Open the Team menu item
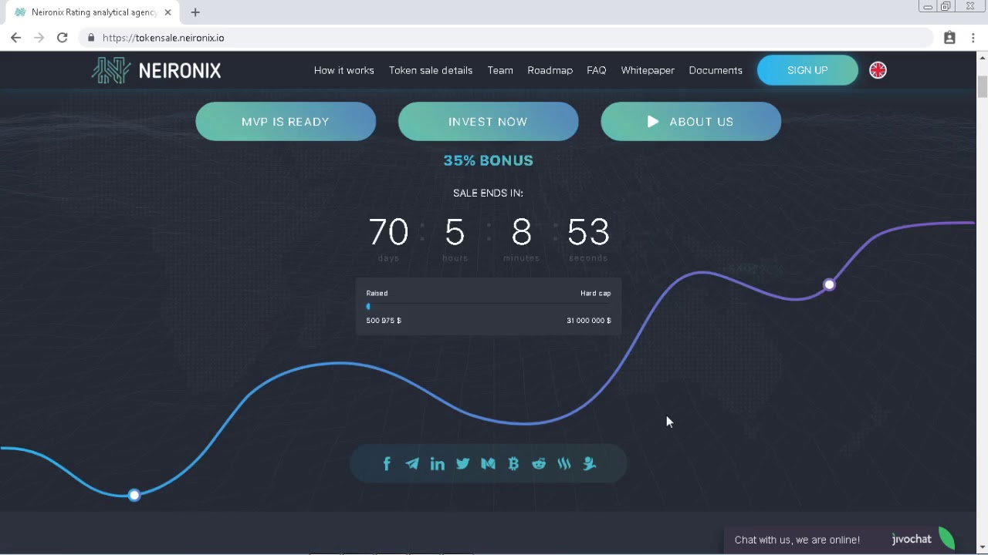Screen dimensions: 988x555 [x=500, y=70]
